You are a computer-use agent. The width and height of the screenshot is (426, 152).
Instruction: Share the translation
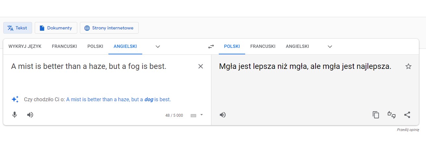(407, 115)
